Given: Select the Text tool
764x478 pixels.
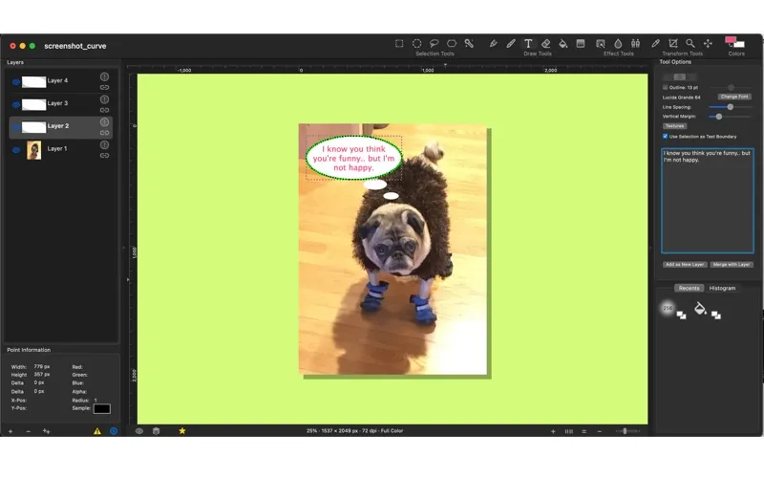Looking at the screenshot, I should click(528, 43).
